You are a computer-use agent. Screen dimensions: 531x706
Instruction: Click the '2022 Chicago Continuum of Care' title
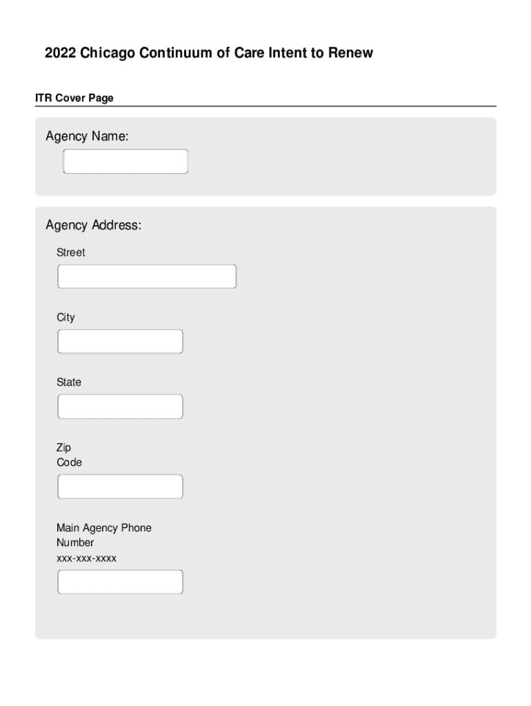click(208, 53)
